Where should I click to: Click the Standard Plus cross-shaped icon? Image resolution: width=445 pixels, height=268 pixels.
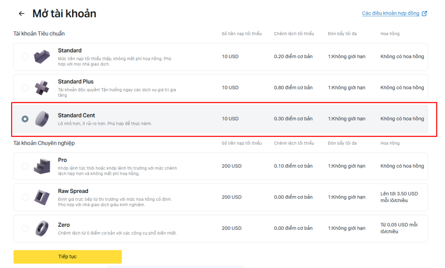[x=42, y=88]
